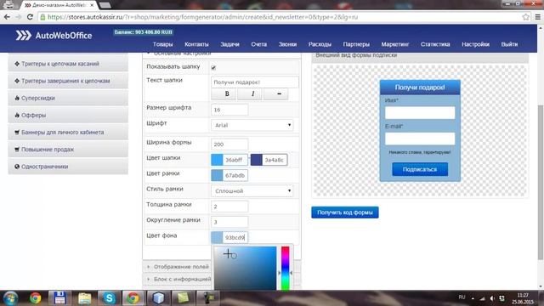
Task: Open the 'Контакты' menu
Action: pyautogui.click(x=196, y=44)
